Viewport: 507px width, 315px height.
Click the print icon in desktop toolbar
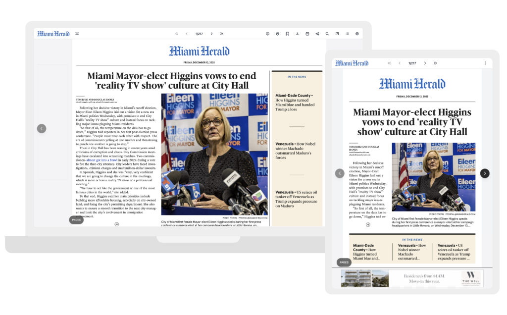point(277,34)
